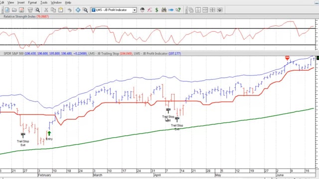319x179 pixels.
Task: Click the green dollar sign icon
Action: [x=157, y=10]
